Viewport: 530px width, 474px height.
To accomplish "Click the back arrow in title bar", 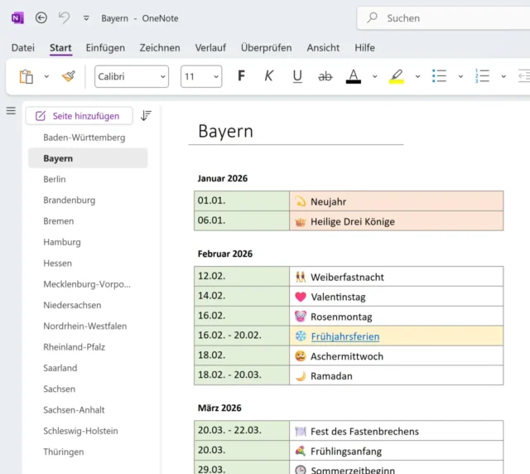I will [x=41, y=17].
